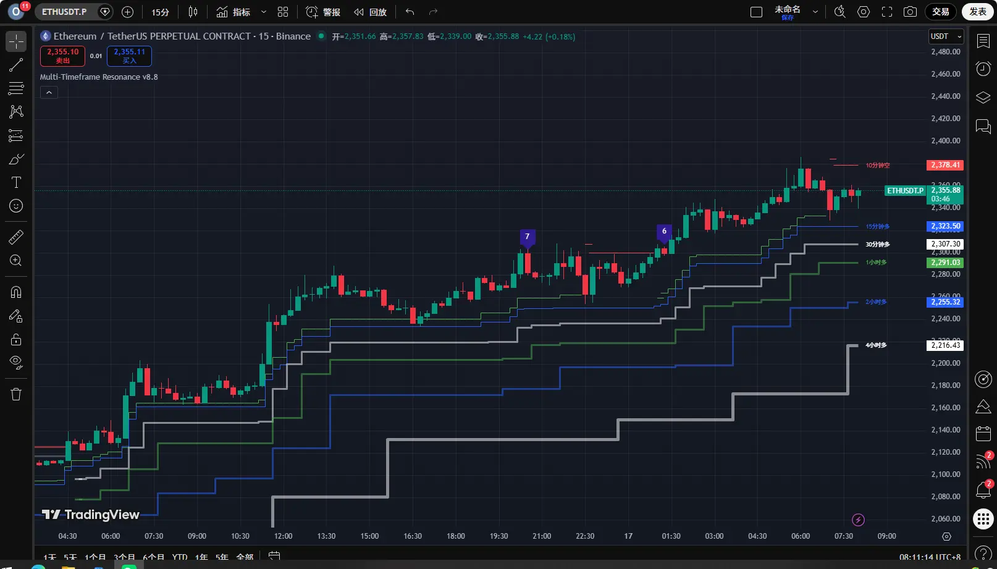The image size is (997, 569).
Task: Open the chats panel in right sidebar
Action: (983, 127)
